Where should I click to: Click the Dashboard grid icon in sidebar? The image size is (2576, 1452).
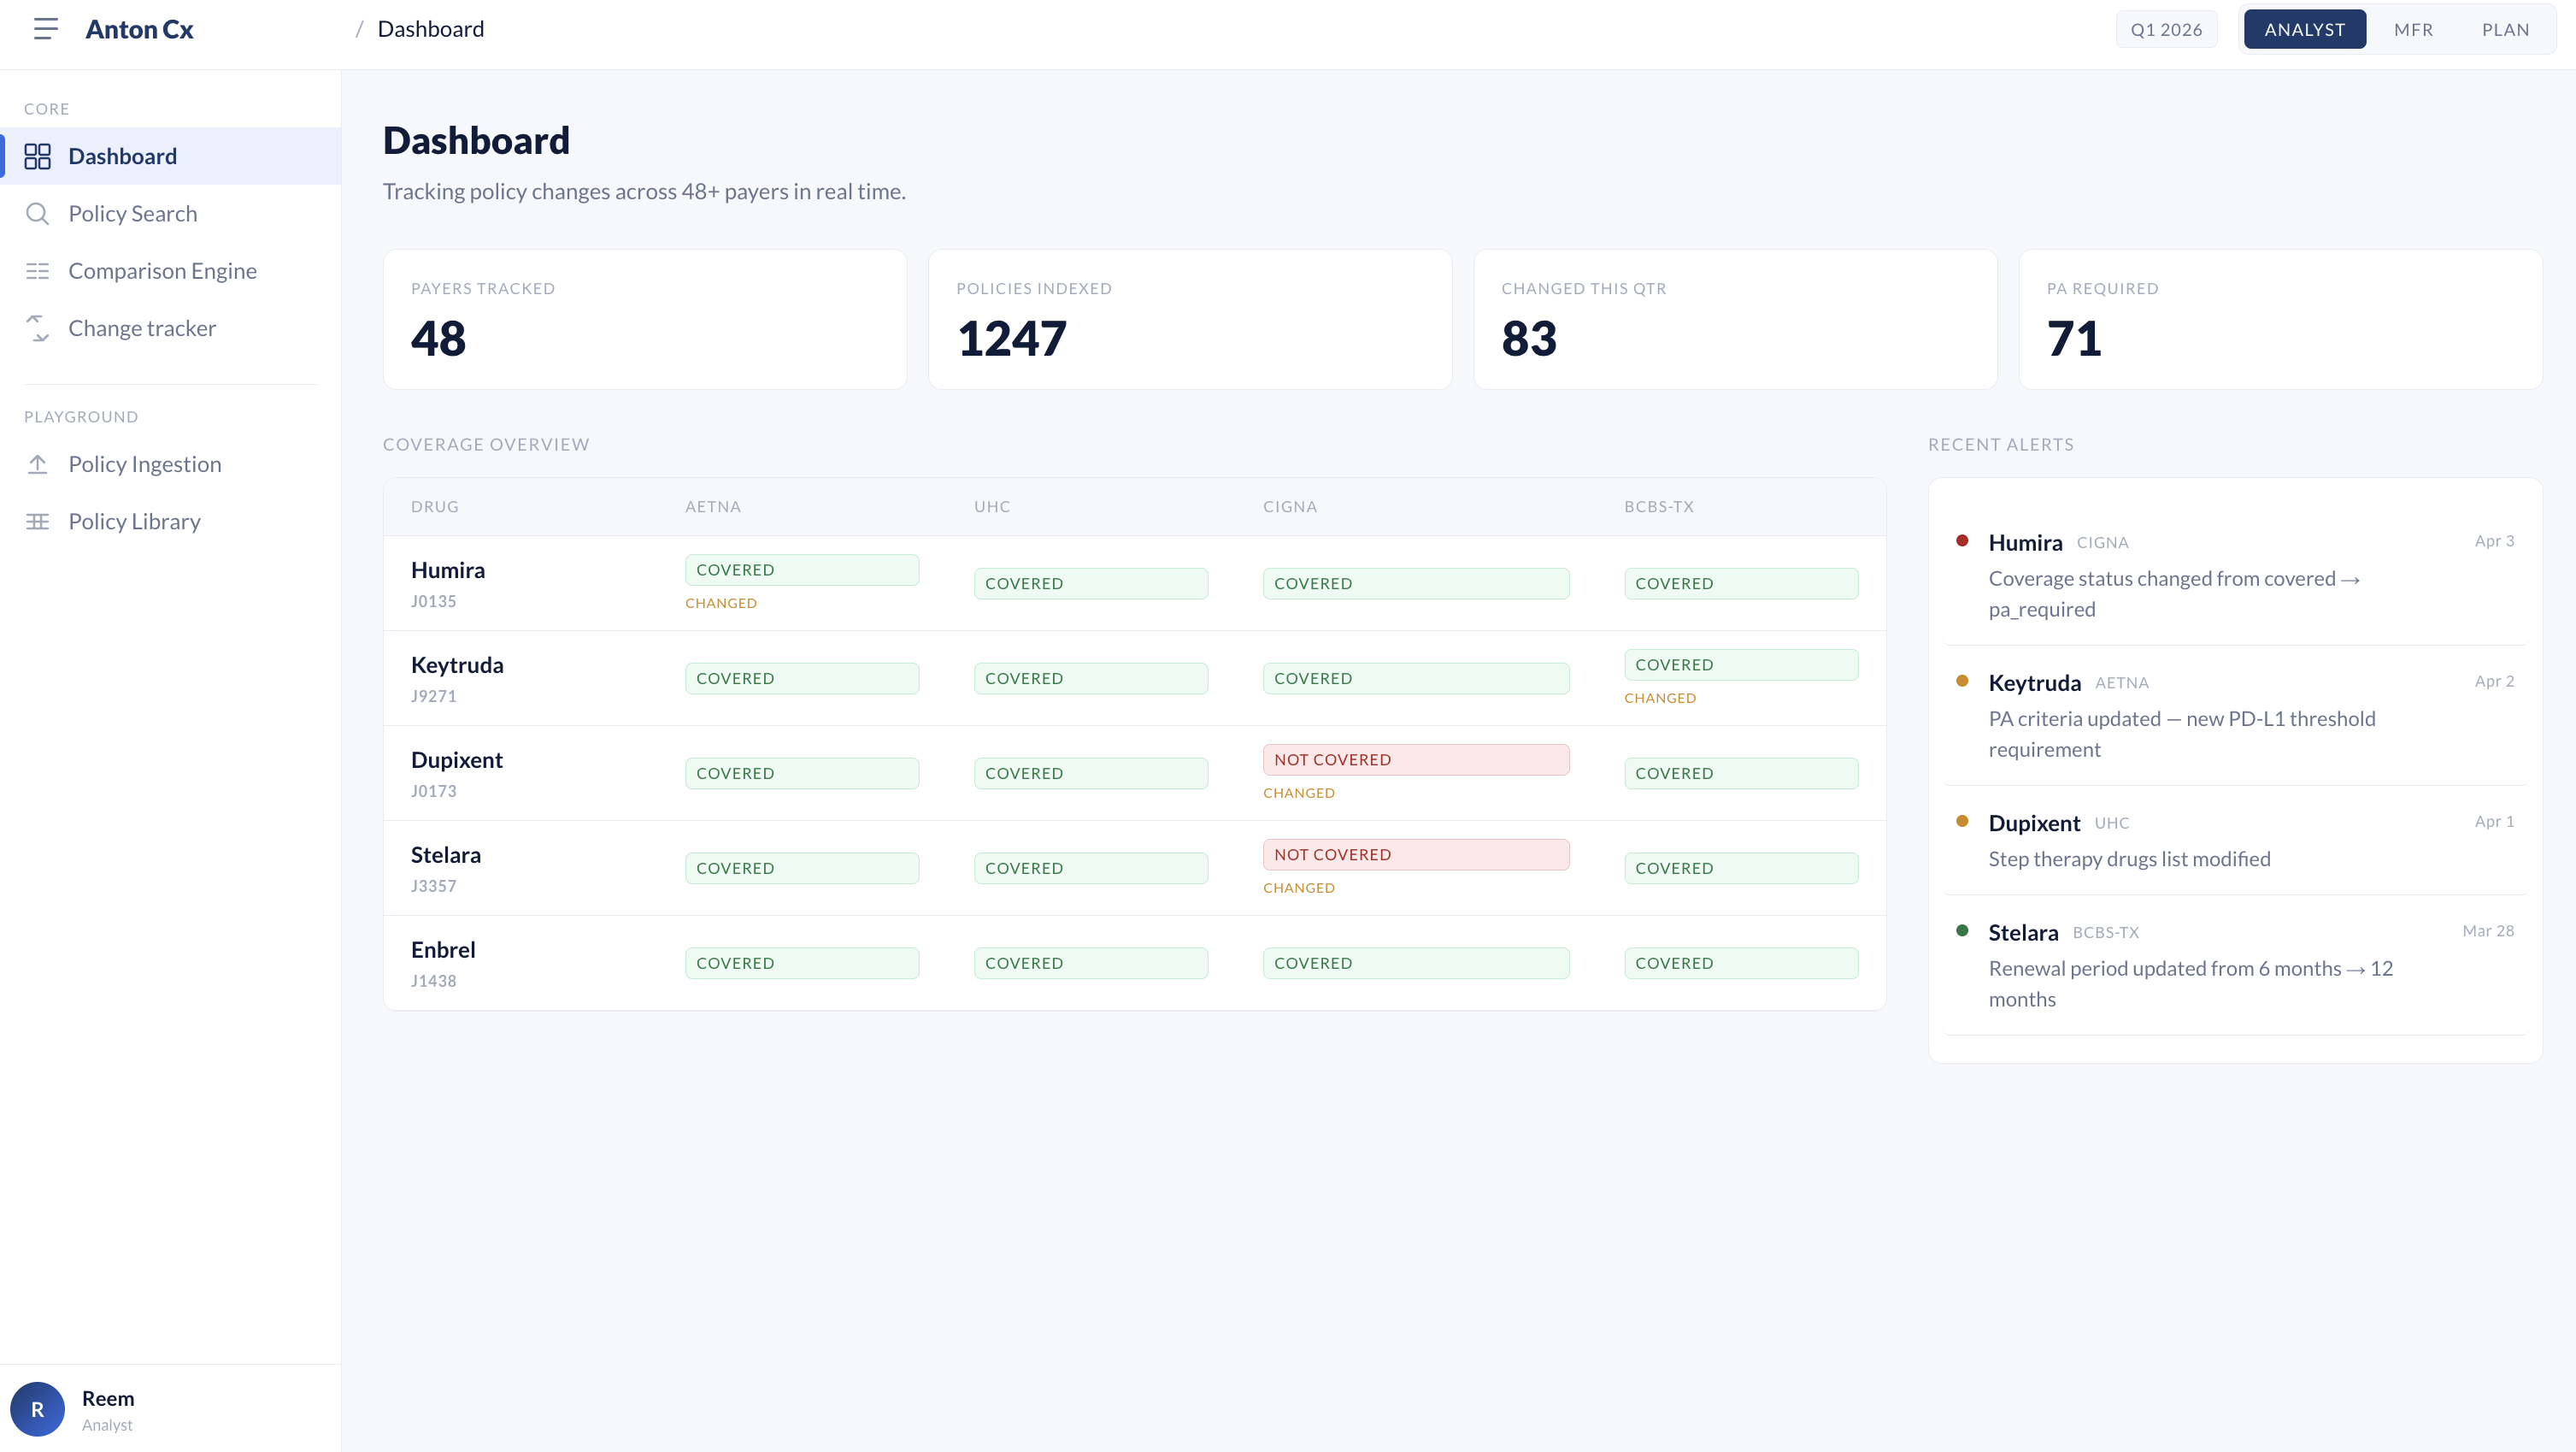[x=37, y=156]
